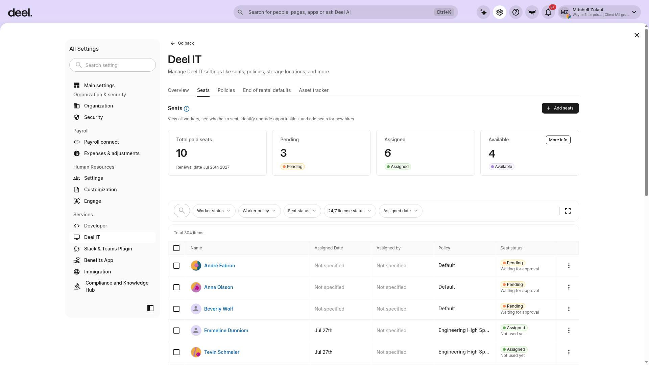The height and width of the screenshot is (365, 649).
Task: Open Compliance and Knowledge Hub
Action: coord(113,286)
